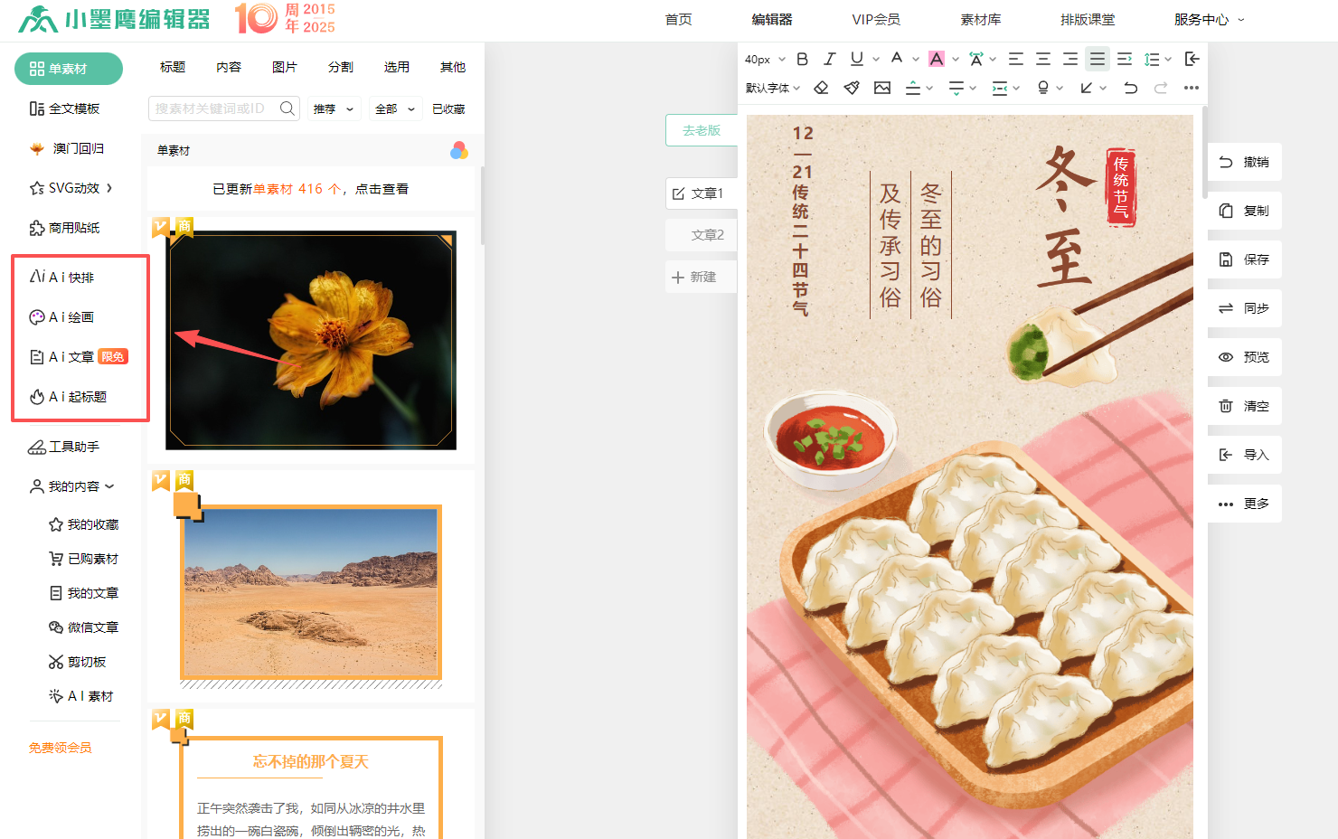Expand the 推荐 sort dropdown
The image size is (1338, 839).
(334, 108)
